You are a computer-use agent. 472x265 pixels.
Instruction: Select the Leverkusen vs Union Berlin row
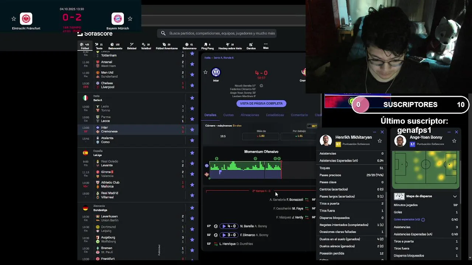(138, 218)
